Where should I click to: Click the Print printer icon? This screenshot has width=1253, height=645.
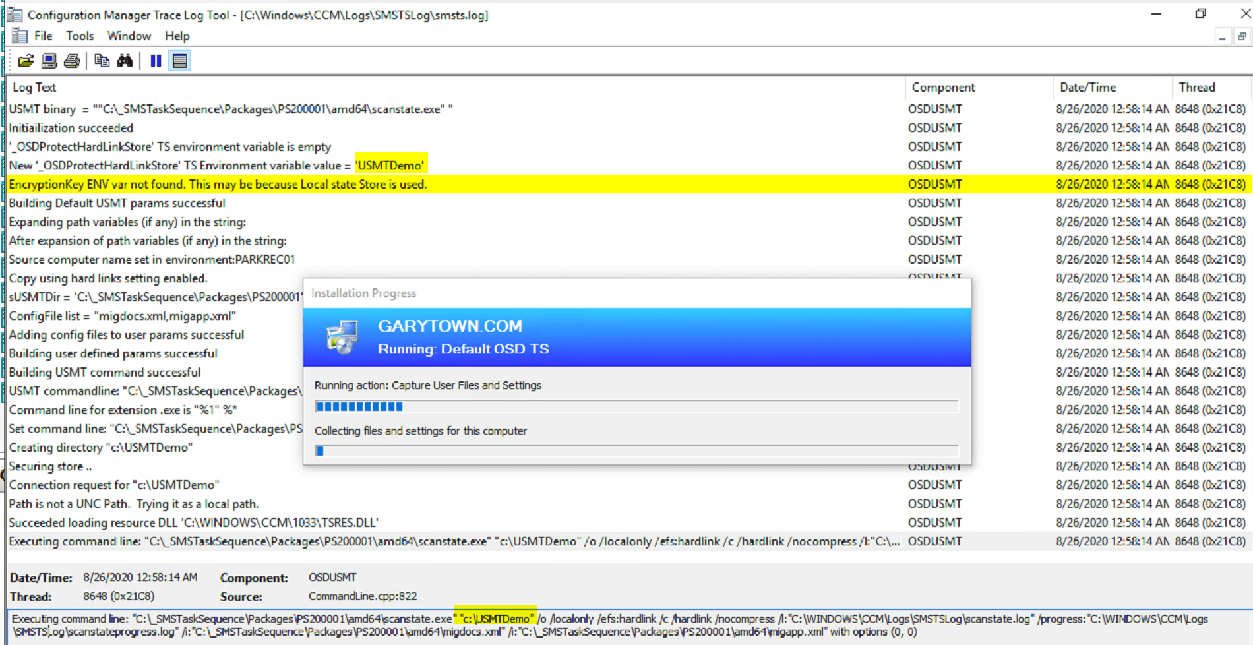tap(72, 61)
